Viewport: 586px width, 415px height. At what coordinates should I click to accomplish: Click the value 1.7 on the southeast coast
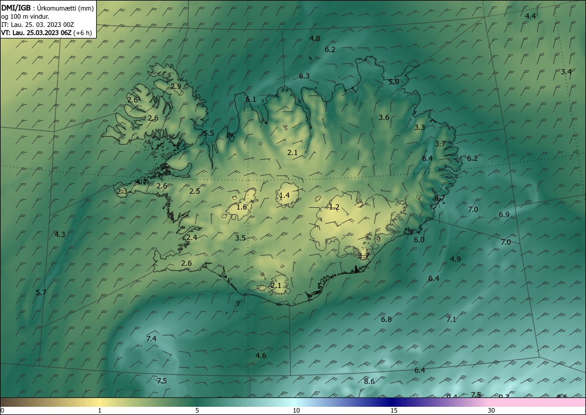pyautogui.click(x=364, y=256)
